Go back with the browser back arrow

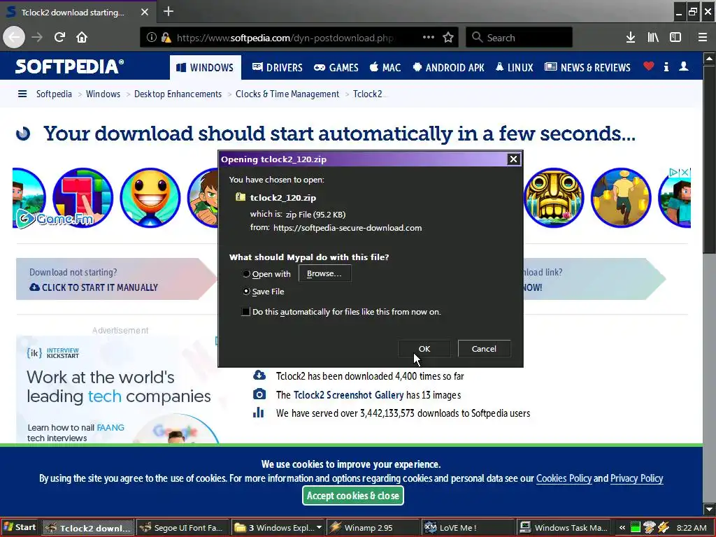tap(14, 38)
